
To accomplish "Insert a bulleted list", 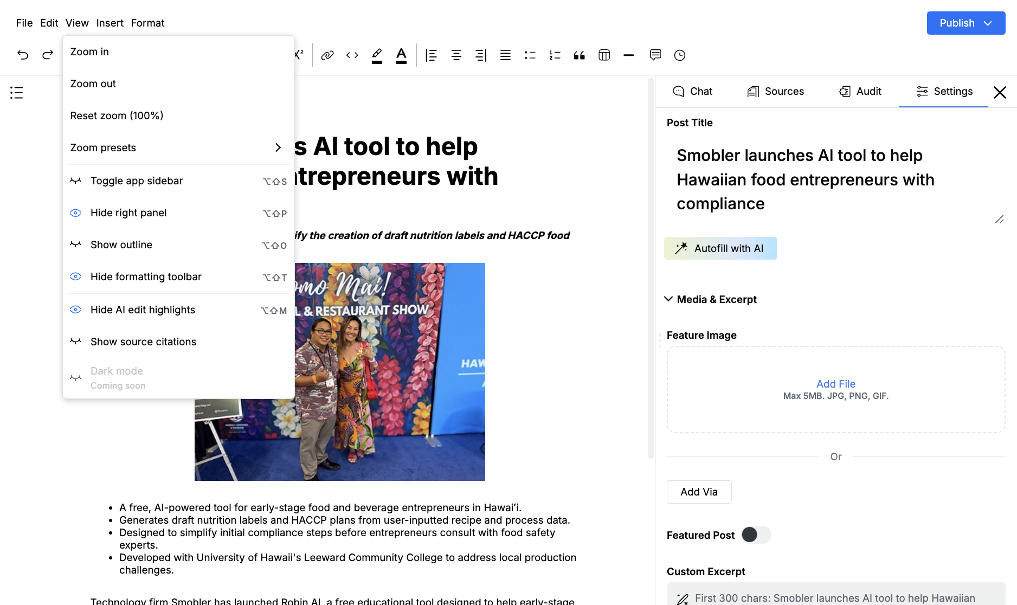I will (x=530, y=55).
